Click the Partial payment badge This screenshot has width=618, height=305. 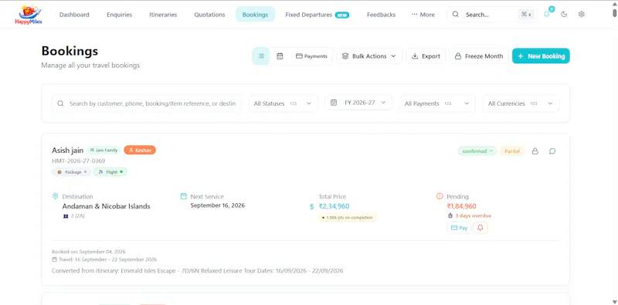512,151
